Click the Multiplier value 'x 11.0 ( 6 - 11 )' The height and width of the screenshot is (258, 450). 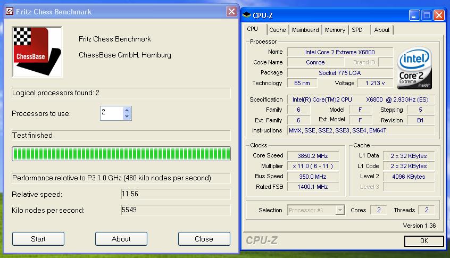(313, 166)
